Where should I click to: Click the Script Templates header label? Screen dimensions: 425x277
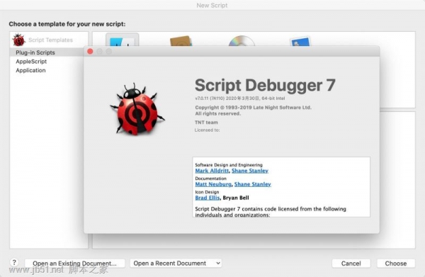pyautogui.click(x=51, y=40)
